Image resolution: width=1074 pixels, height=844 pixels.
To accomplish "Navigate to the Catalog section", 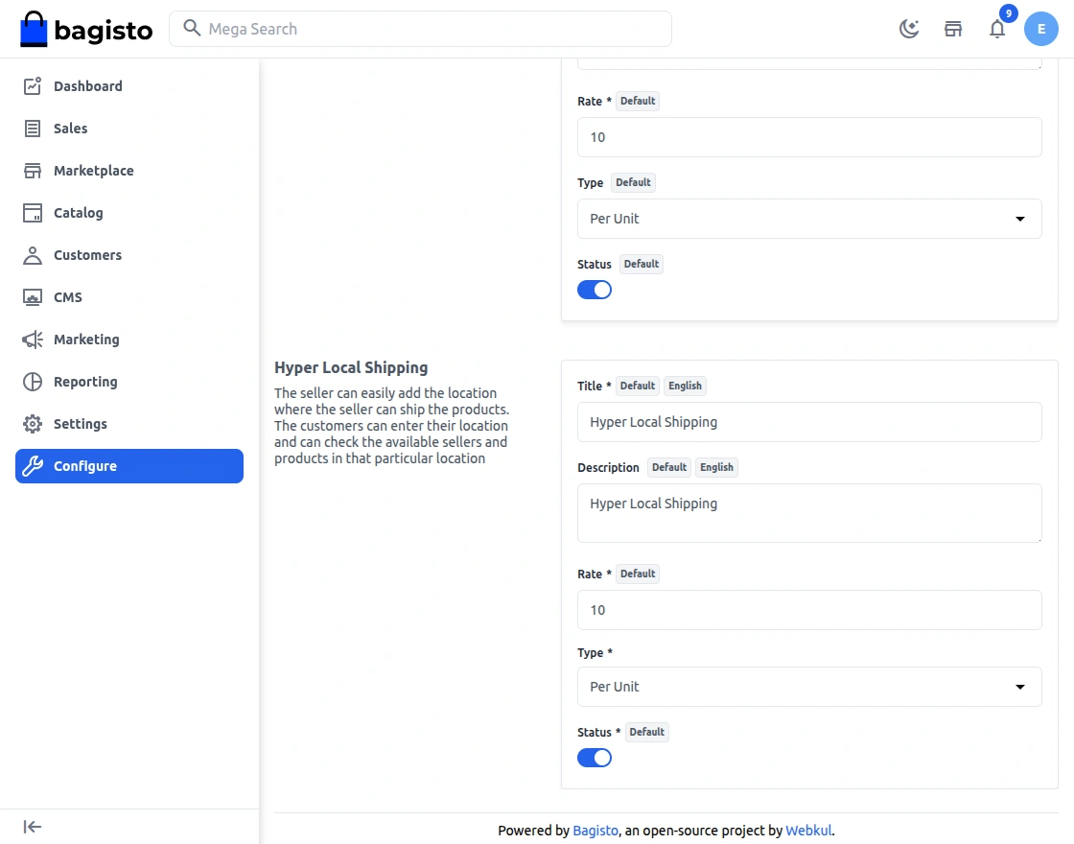I will [x=79, y=213].
